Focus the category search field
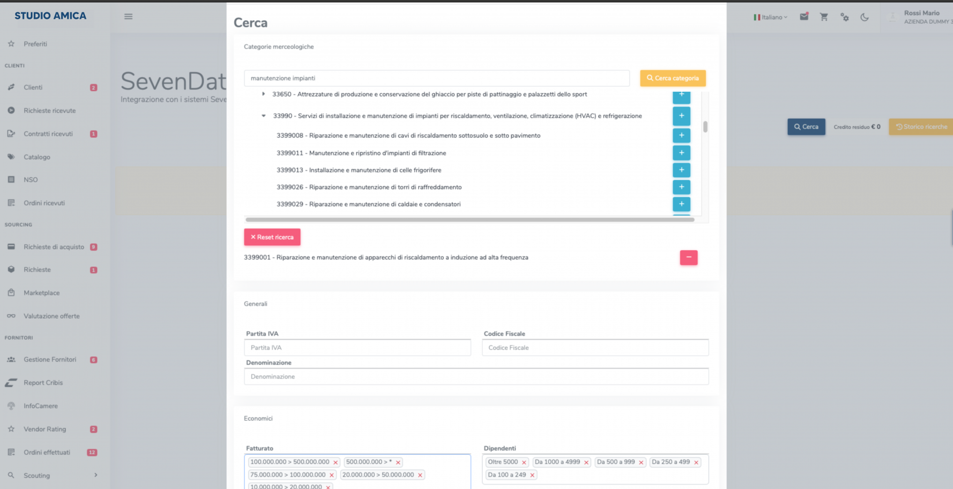 pyautogui.click(x=437, y=78)
